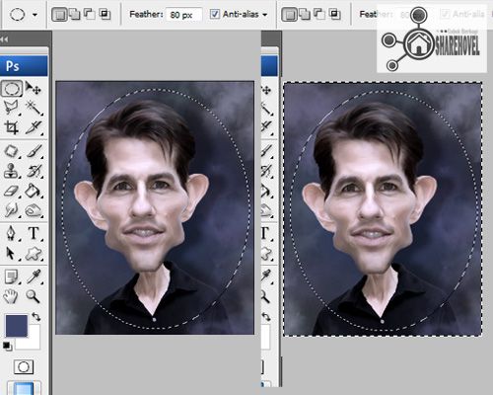This screenshot has height=395, width=493.
Task: Choose New selection mode in left options bar
Action: pyautogui.click(x=59, y=15)
